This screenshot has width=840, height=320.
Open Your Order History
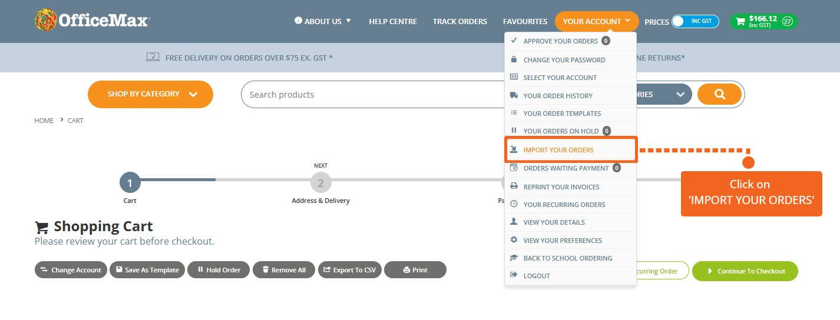570,95
